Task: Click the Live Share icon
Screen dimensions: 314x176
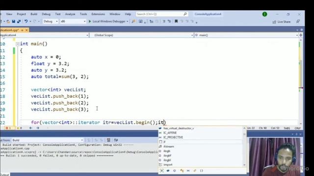Action: 274,22
